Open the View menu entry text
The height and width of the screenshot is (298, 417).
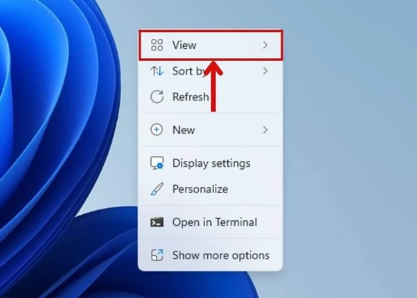point(184,45)
